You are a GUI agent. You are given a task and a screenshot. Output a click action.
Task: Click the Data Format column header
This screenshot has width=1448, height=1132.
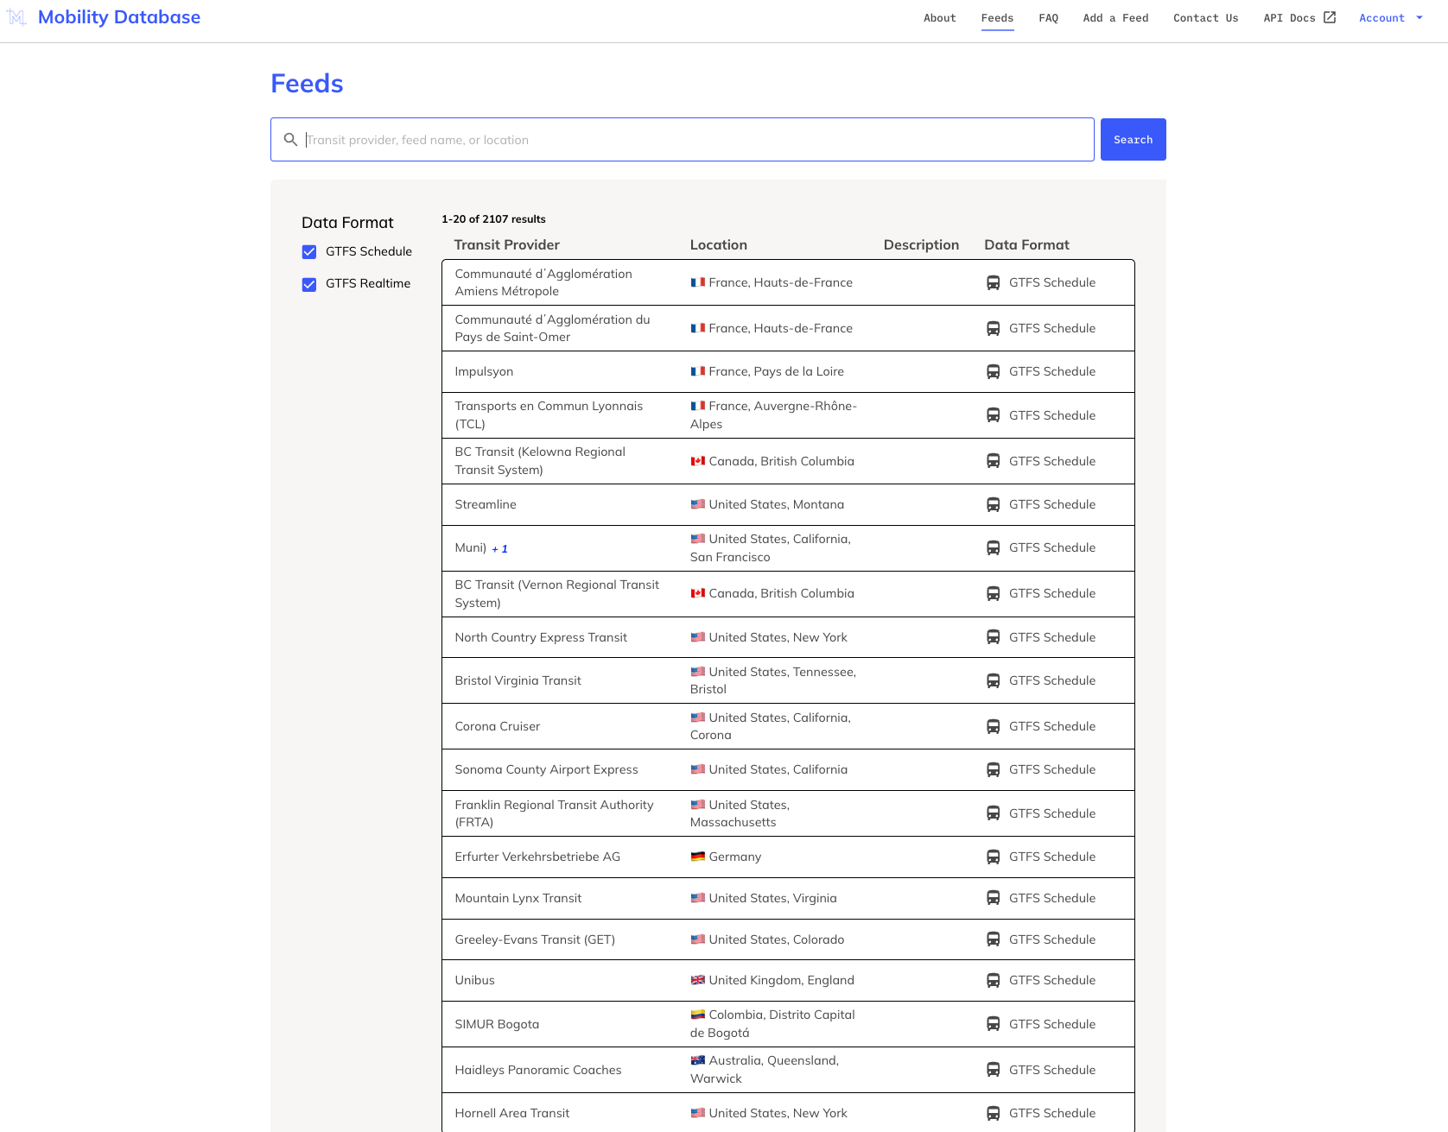point(1026,245)
